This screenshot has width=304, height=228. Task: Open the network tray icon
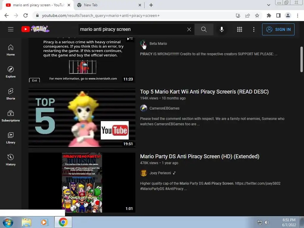click(x=259, y=222)
